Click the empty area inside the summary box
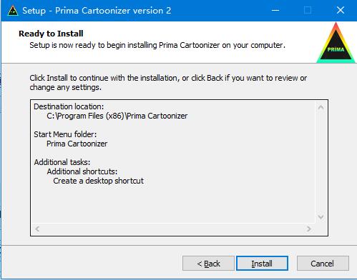357x280 pixels. tap(173, 204)
